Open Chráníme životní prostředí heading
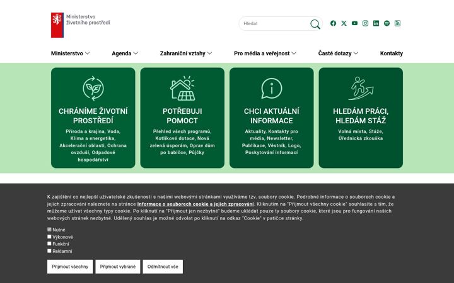This screenshot has height=283, width=454. click(x=93, y=116)
